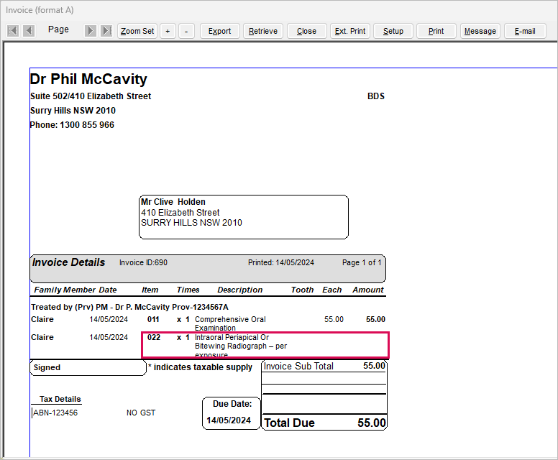This screenshot has width=558, height=460.
Task: Open the Setup options
Action: tap(393, 31)
